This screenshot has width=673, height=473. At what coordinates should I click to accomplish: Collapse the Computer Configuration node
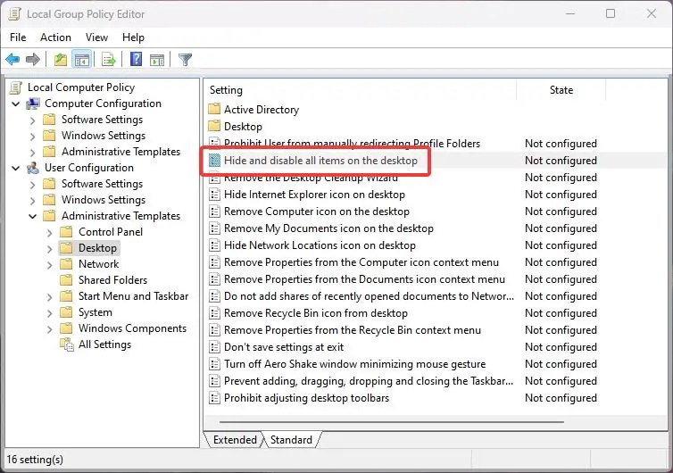pos(16,104)
